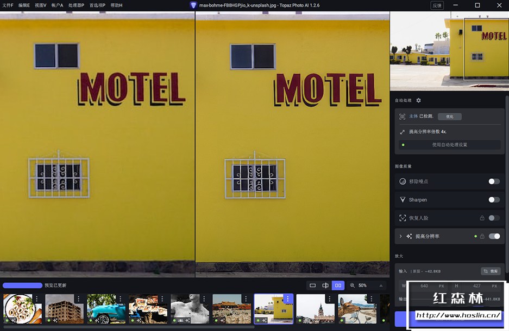Click the lock icon on 恢复人脸

tap(482, 218)
